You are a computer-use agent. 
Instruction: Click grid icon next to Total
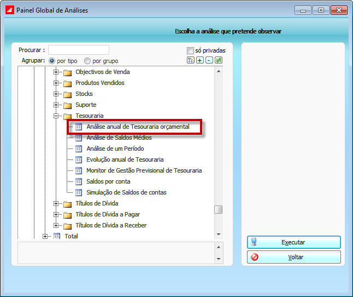57,236
